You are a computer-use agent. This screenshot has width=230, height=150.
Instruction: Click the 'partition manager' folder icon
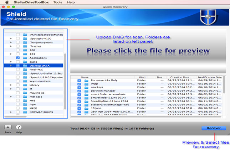(86, 91)
